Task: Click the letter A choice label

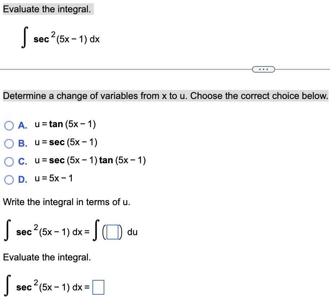Action: pos(22,125)
